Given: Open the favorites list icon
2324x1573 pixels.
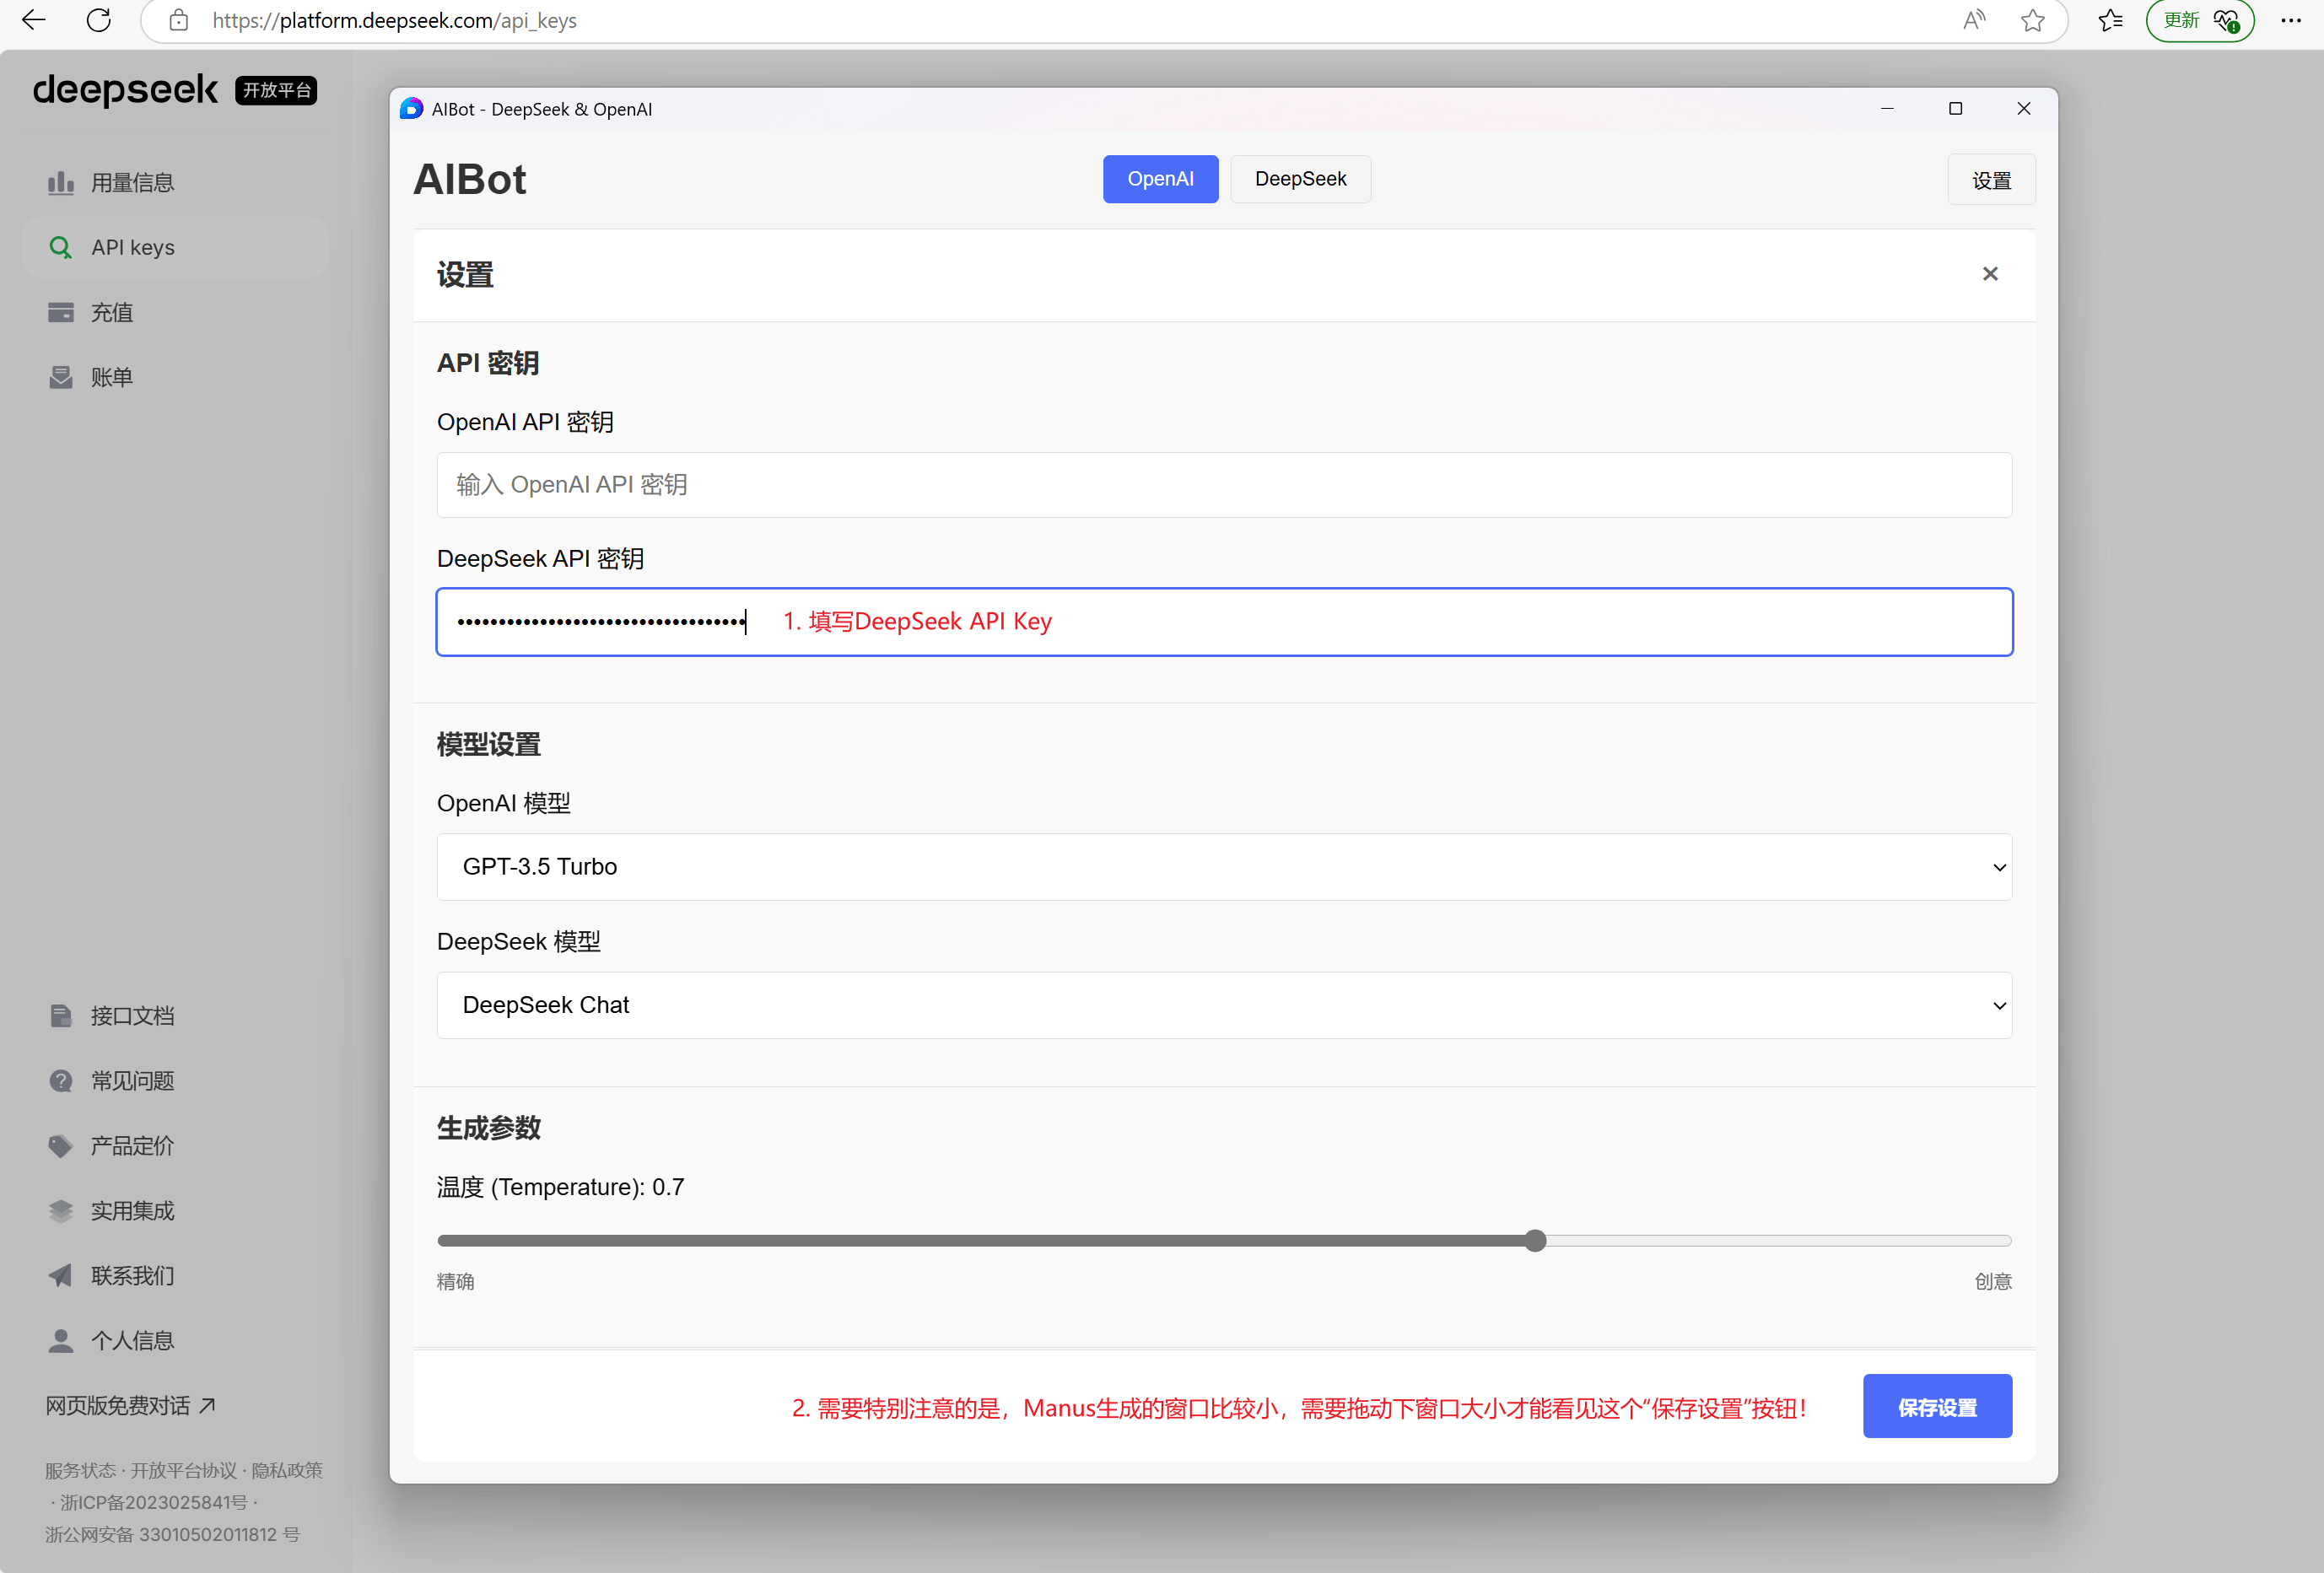Looking at the screenshot, I should coord(2110,20).
